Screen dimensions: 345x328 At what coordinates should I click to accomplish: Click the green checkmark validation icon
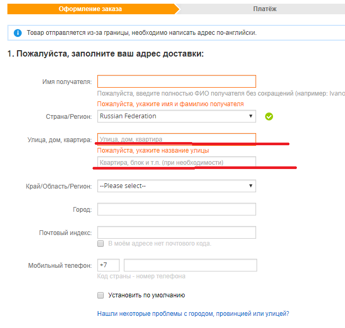click(x=269, y=116)
